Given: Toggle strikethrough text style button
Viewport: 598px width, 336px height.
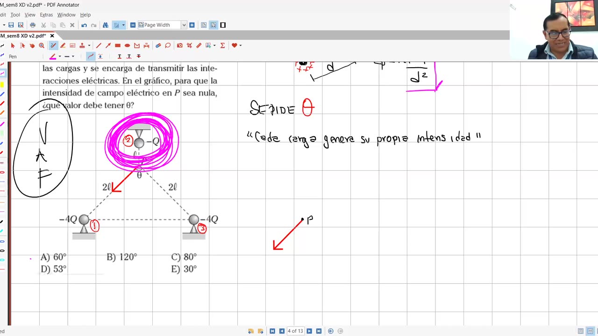Looking at the screenshot, I should [138, 56].
